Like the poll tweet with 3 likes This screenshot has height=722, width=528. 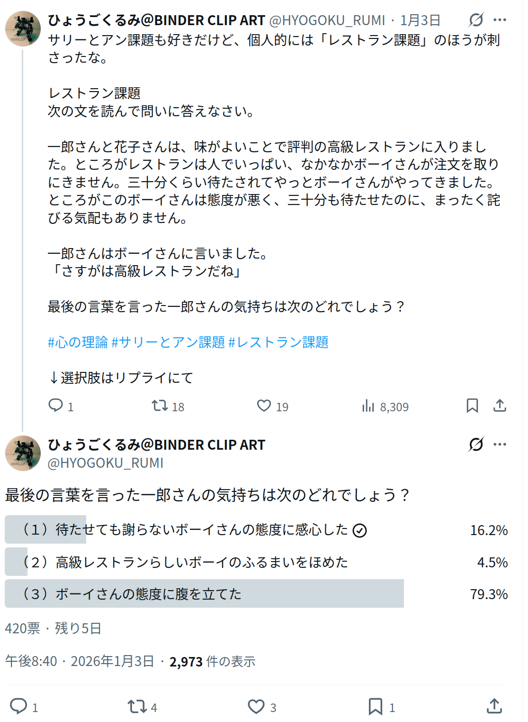[x=256, y=706]
